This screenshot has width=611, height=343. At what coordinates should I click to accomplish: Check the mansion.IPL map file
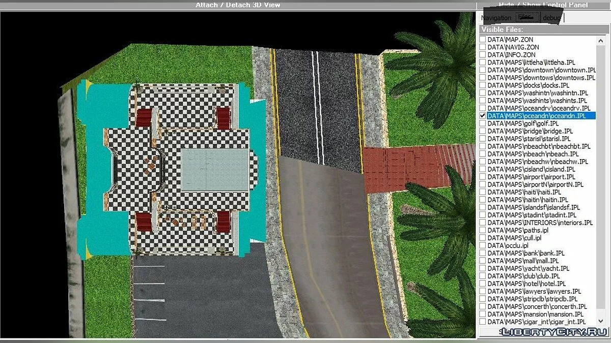pos(482,314)
